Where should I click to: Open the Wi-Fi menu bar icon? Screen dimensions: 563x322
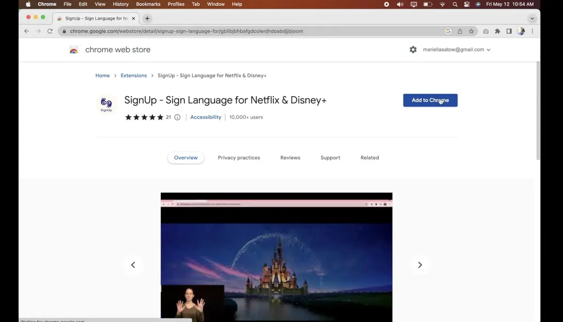(x=442, y=4)
